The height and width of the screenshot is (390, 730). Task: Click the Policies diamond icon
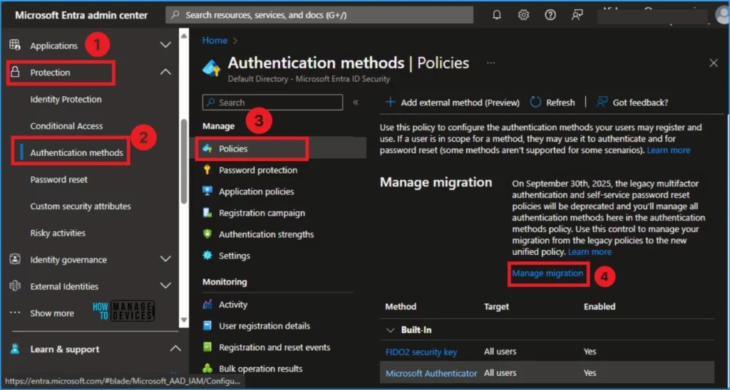pos(207,149)
